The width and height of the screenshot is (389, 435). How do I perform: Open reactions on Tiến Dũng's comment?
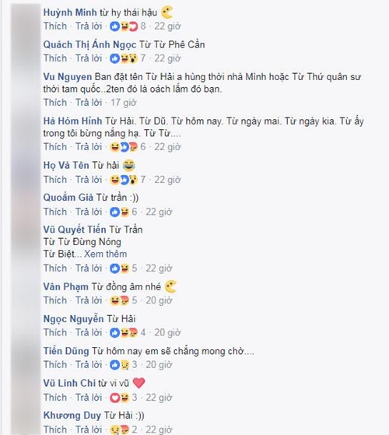[x=124, y=364]
